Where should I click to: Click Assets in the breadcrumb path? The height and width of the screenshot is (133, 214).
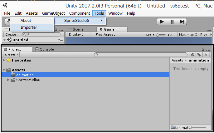[177, 60]
